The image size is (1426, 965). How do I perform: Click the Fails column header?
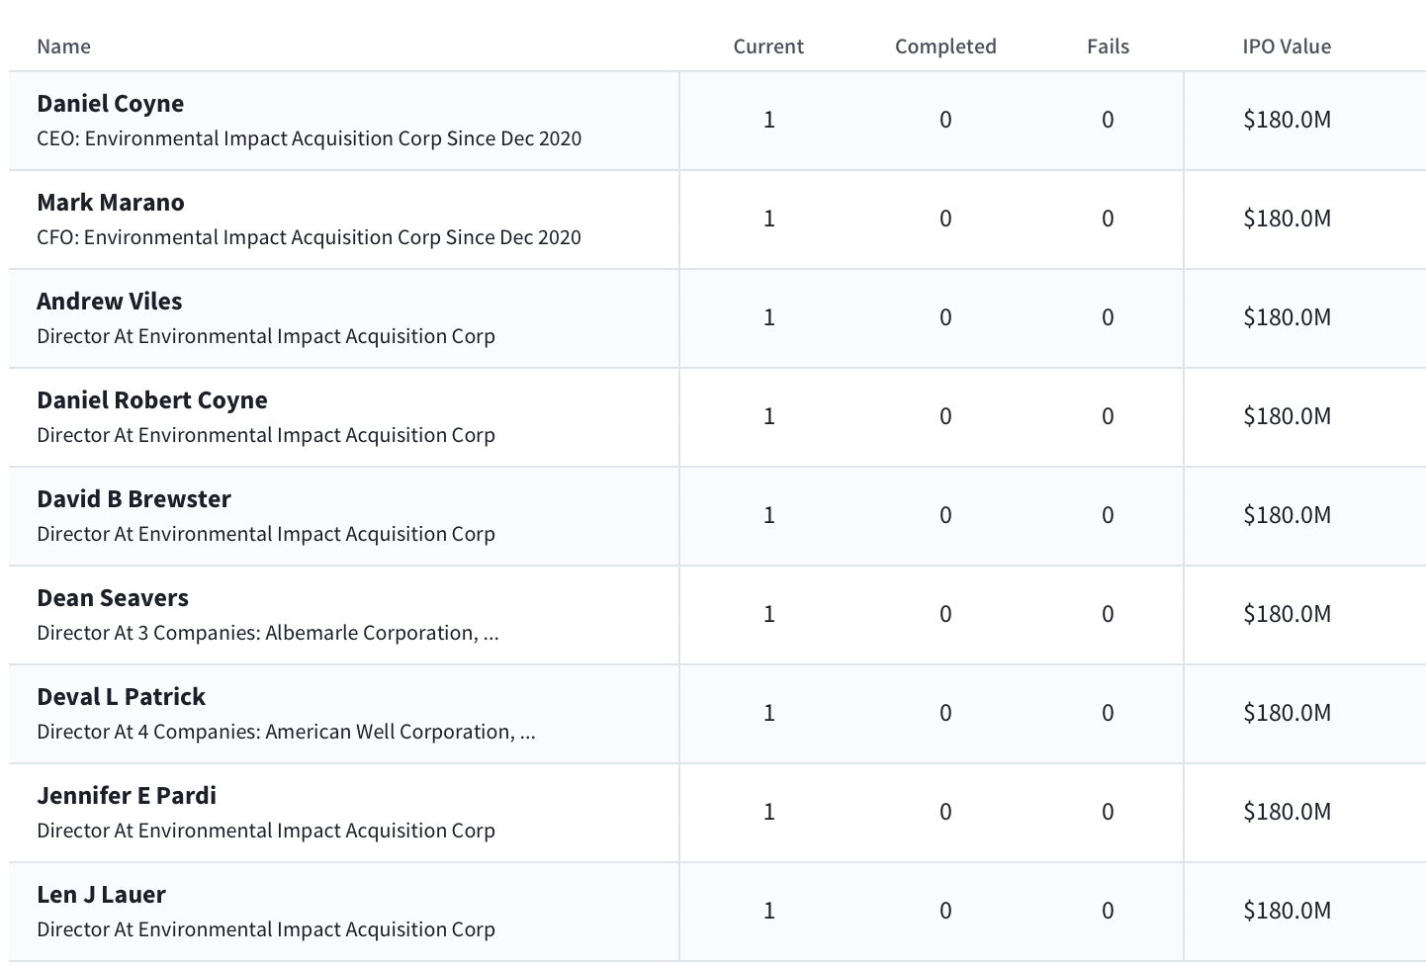click(x=1108, y=46)
